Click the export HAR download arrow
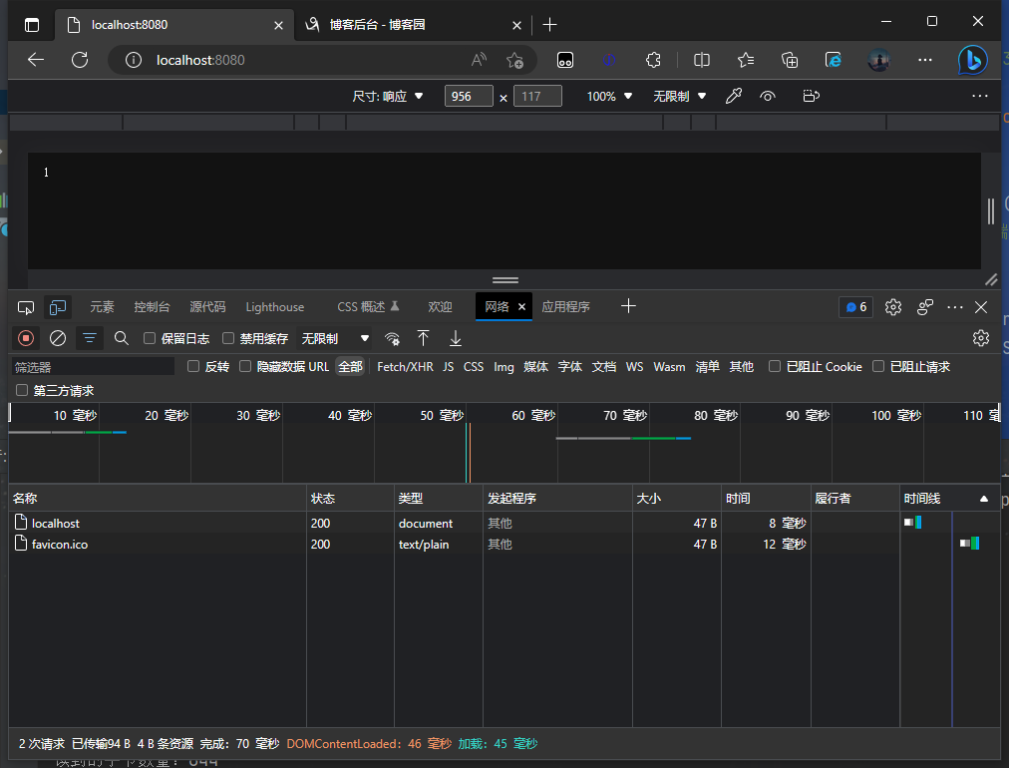1009x768 pixels. pos(456,338)
